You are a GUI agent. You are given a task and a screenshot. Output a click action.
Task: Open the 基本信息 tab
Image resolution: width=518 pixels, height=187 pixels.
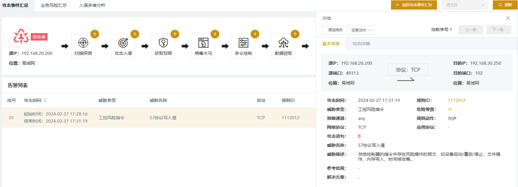coord(331,44)
